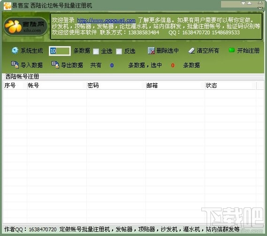This screenshot has width=267, height=236.
Task: Click the up triangle in the title bar
Action: coord(249,3)
